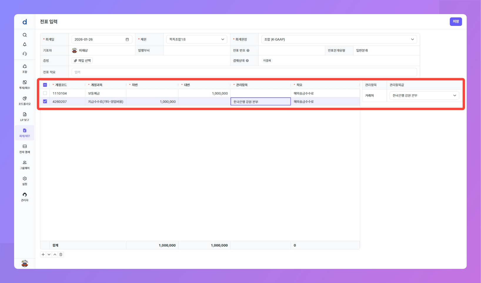Open the 관리자 admin menu
The image size is (481, 283).
point(25,197)
